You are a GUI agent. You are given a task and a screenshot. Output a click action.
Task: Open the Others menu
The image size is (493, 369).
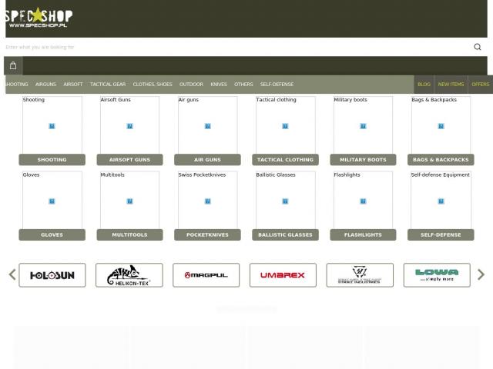coord(243,84)
